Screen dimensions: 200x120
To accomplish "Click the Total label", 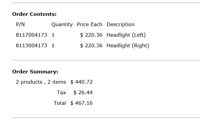I will (x=60, y=103).
